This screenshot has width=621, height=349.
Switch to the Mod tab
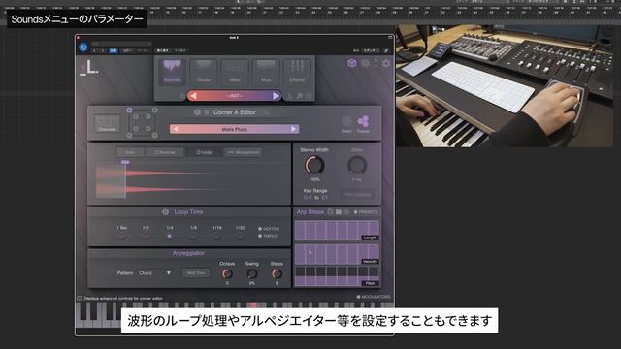click(266, 72)
